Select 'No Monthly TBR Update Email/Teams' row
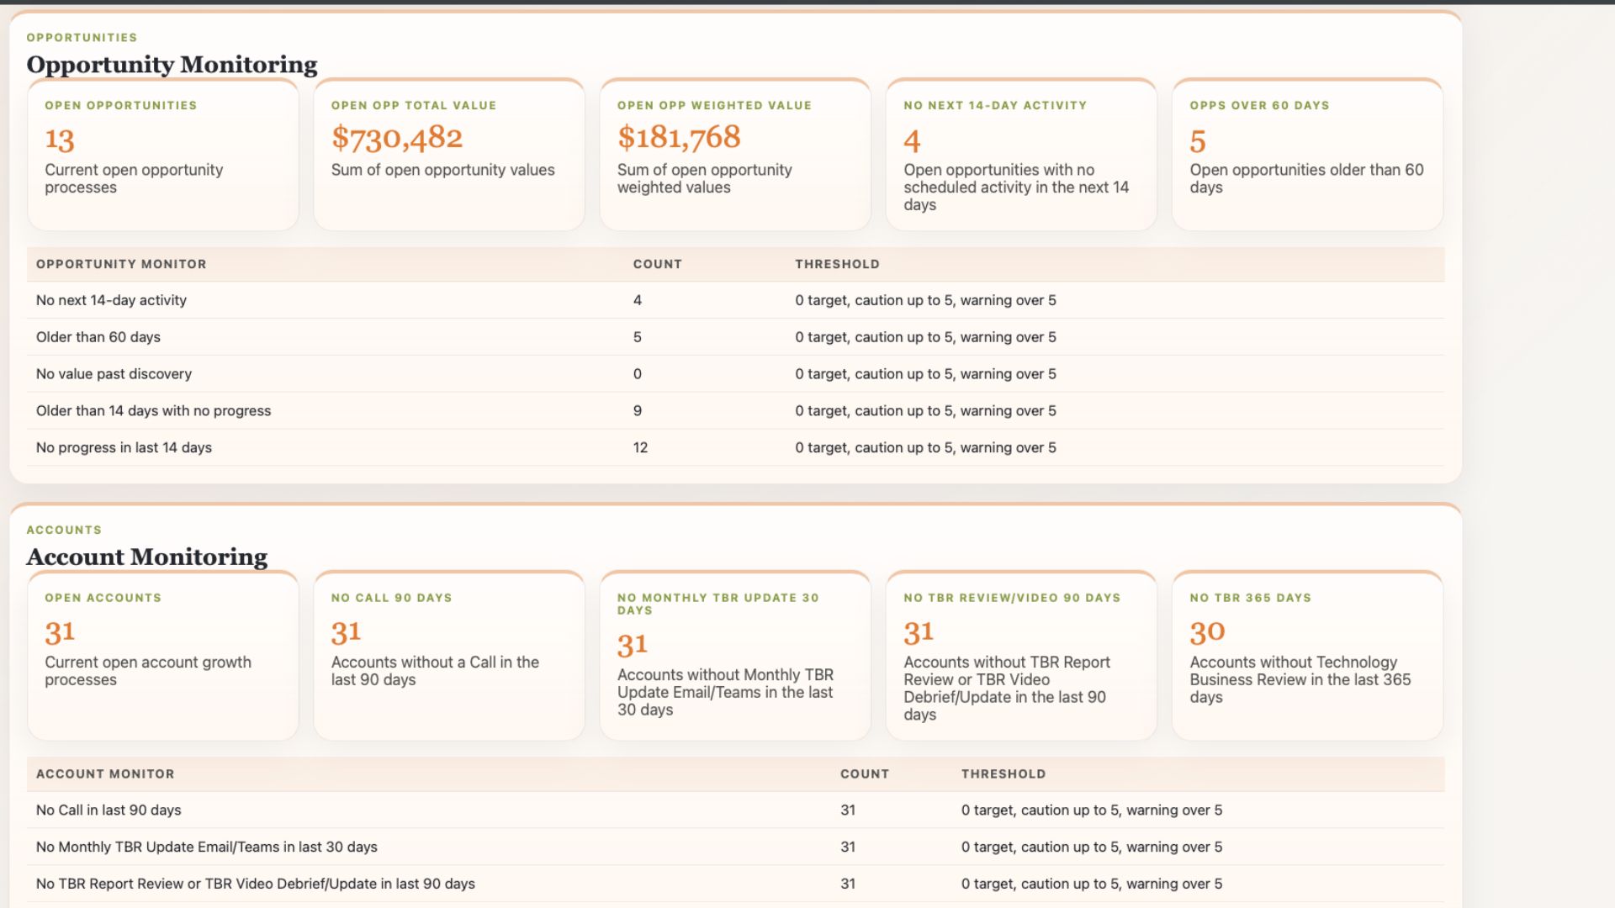 click(735, 847)
